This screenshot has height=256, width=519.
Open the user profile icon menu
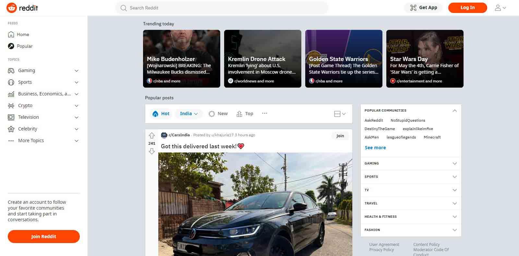[500, 8]
